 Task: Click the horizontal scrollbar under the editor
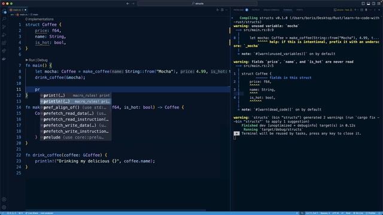[x=115, y=210]
